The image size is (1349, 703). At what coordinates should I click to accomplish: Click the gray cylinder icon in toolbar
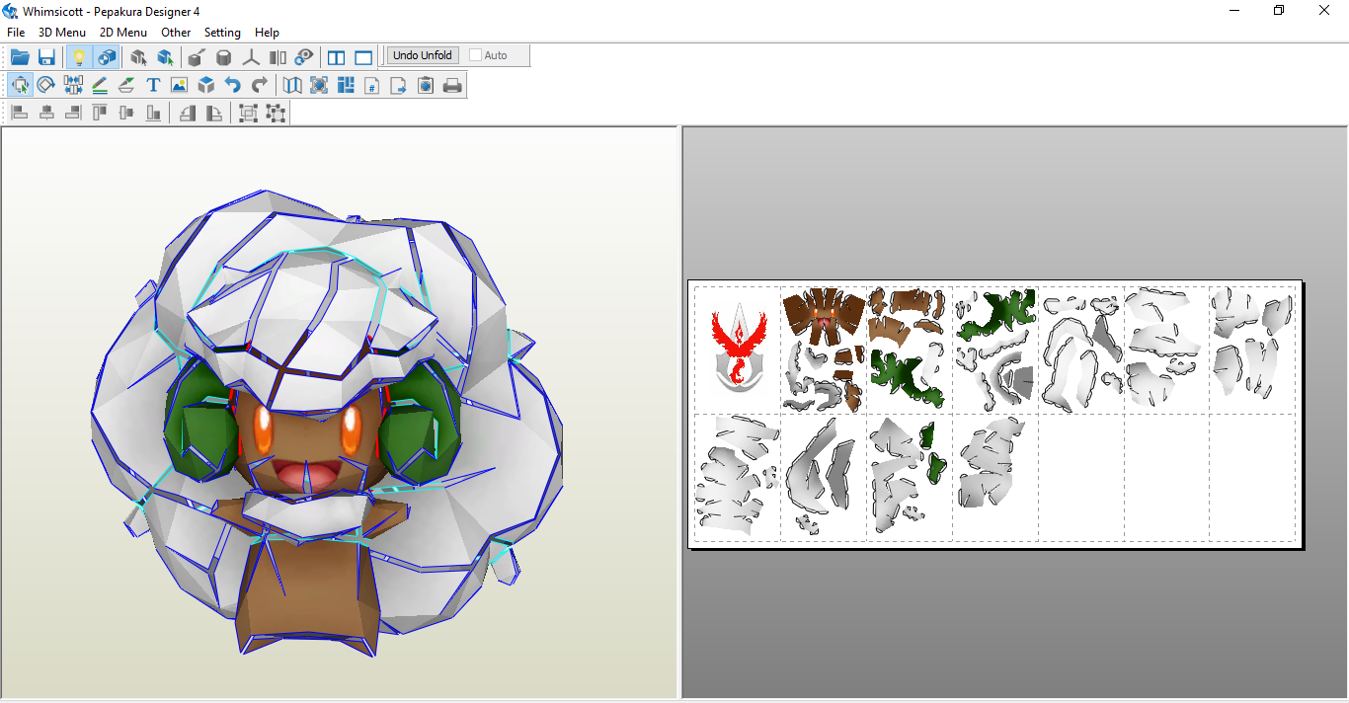point(224,56)
